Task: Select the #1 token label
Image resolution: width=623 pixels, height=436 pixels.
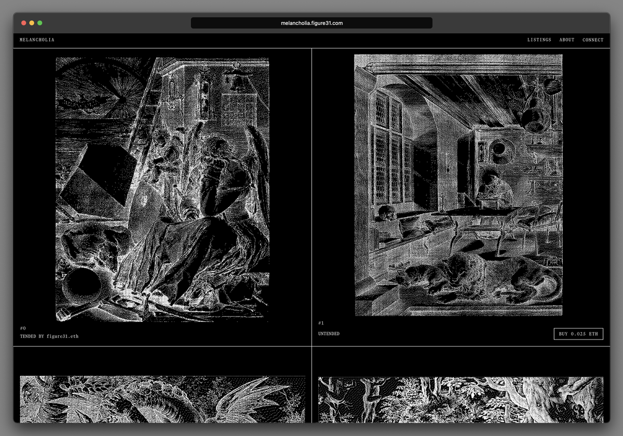Action: click(321, 323)
